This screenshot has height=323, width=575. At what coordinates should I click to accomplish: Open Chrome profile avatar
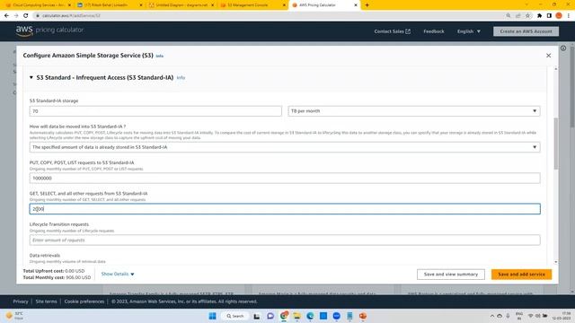pyautogui.click(x=559, y=16)
